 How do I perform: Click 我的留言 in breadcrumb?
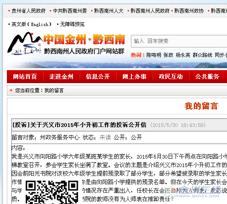pyautogui.click(x=54, y=90)
